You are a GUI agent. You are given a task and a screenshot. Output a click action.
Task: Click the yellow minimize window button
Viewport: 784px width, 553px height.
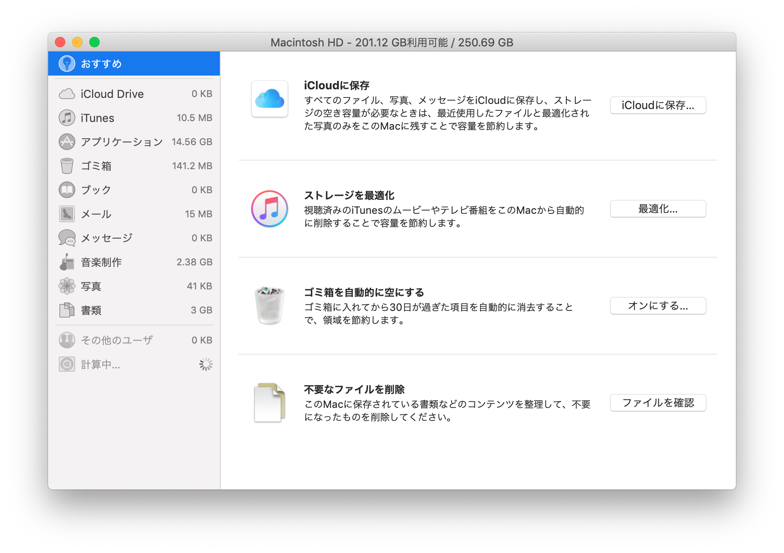coord(77,42)
